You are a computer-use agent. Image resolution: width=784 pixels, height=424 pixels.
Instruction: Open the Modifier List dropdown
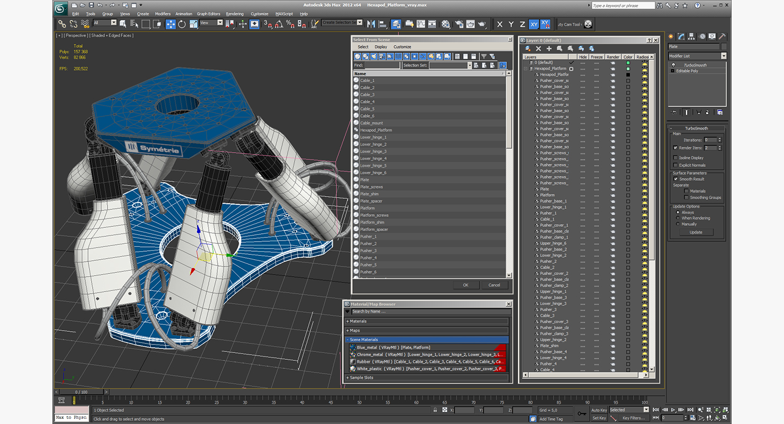[x=723, y=56]
